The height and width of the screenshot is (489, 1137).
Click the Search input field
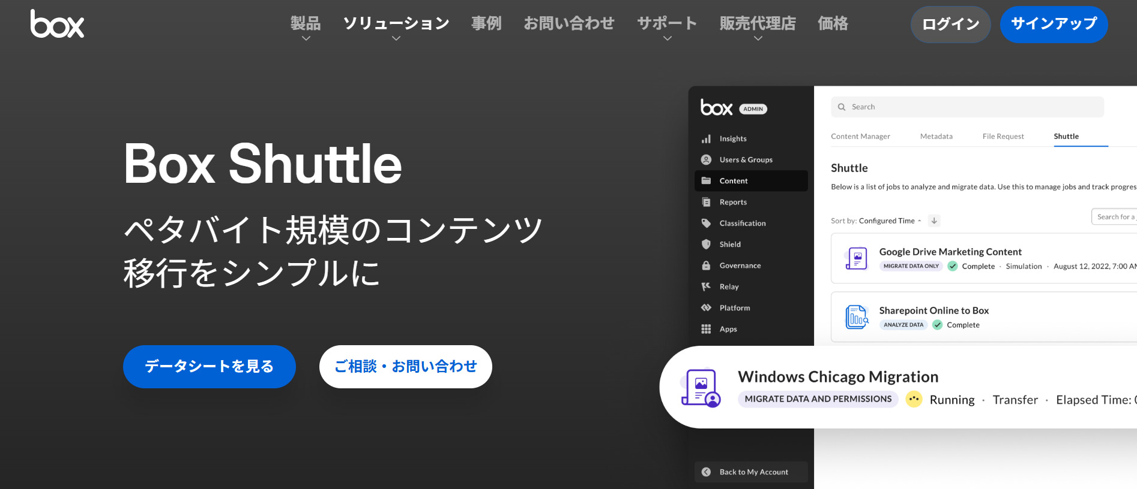click(x=967, y=107)
